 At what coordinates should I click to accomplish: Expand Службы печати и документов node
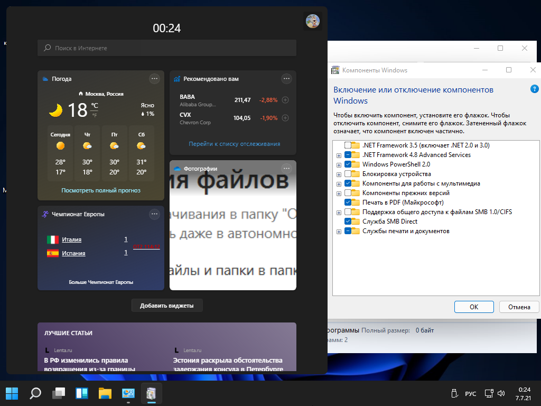click(339, 232)
